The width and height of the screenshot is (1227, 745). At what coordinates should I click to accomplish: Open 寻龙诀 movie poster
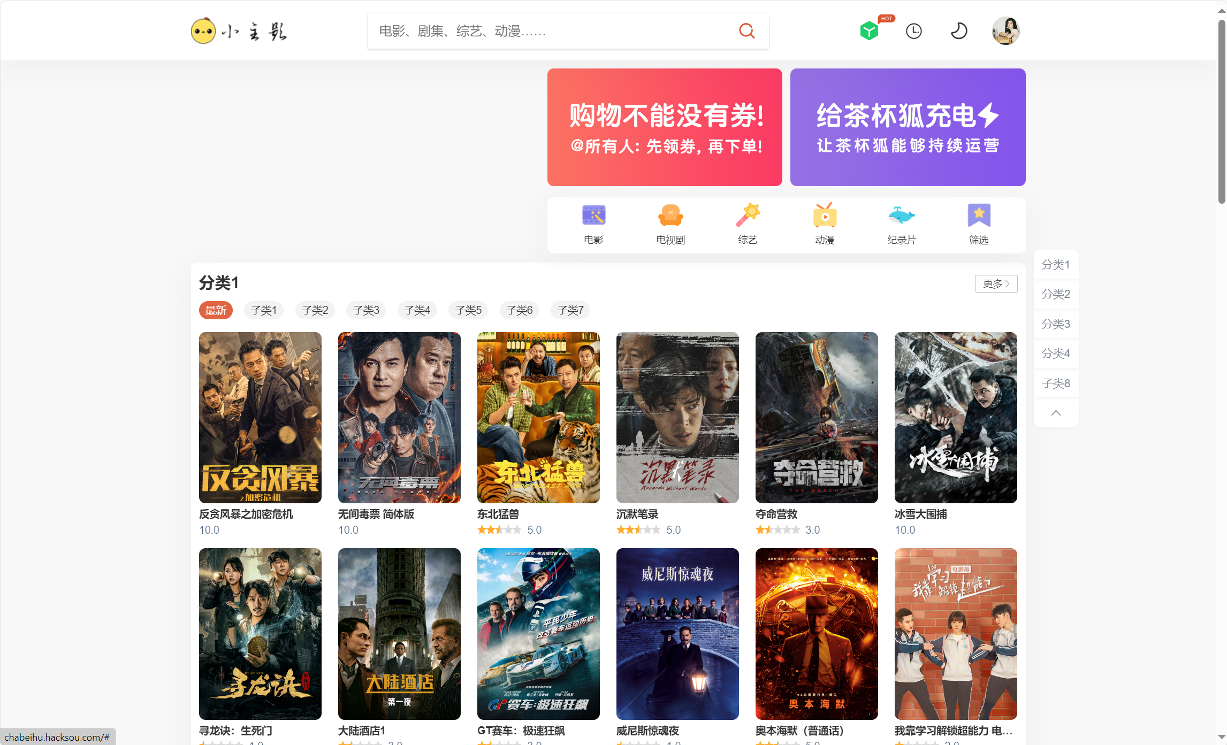point(260,634)
